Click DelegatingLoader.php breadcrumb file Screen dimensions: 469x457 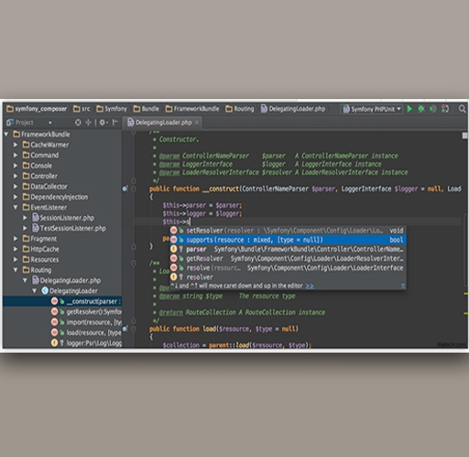293,109
